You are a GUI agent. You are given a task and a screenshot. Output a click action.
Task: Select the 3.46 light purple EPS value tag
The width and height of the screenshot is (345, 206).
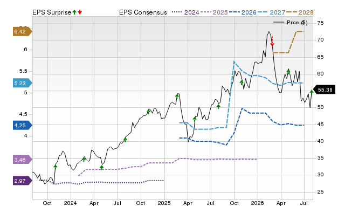(x=23, y=160)
